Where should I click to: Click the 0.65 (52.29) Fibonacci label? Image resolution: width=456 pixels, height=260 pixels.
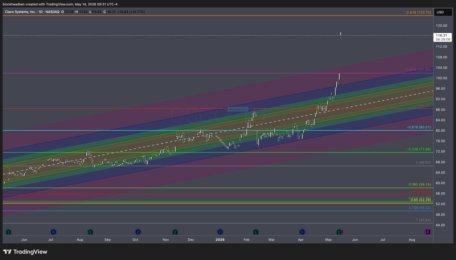pos(420,200)
